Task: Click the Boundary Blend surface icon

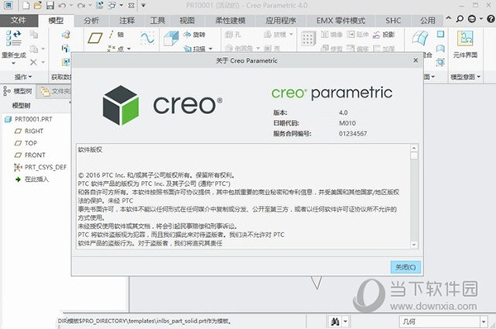Action: click(421, 38)
